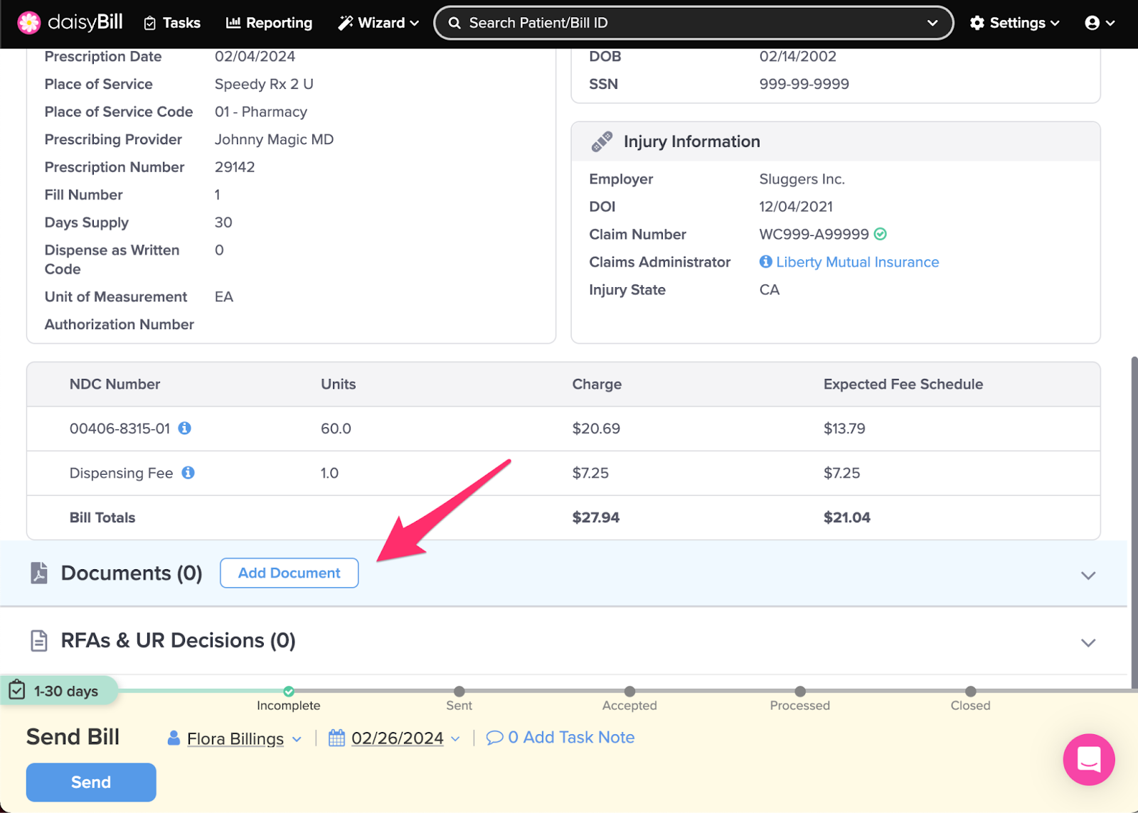Click info icon next to NDC 00406-8315-01
Image resolution: width=1138 pixels, height=813 pixels.
pos(185,428)
